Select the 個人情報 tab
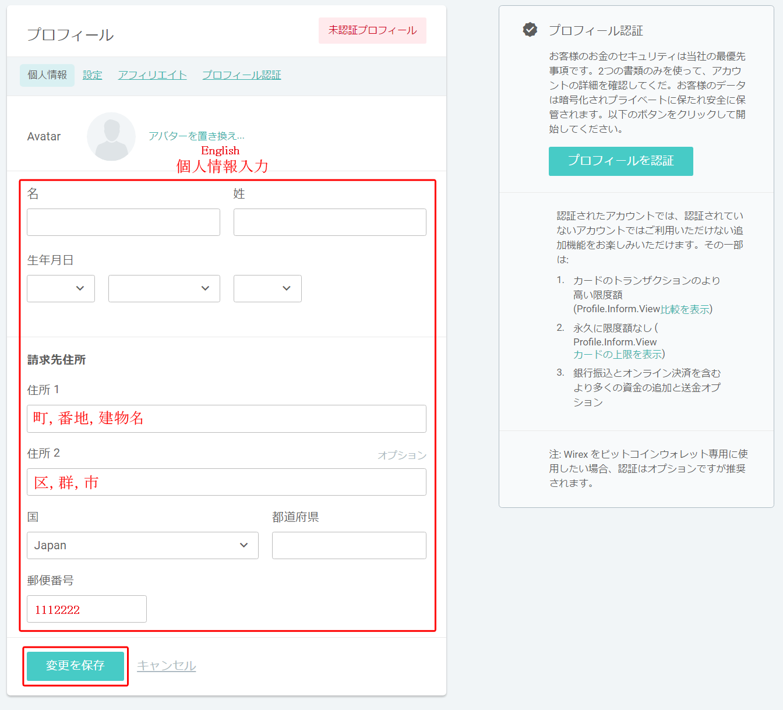This screenshot has width=783, height=710. 47,75
